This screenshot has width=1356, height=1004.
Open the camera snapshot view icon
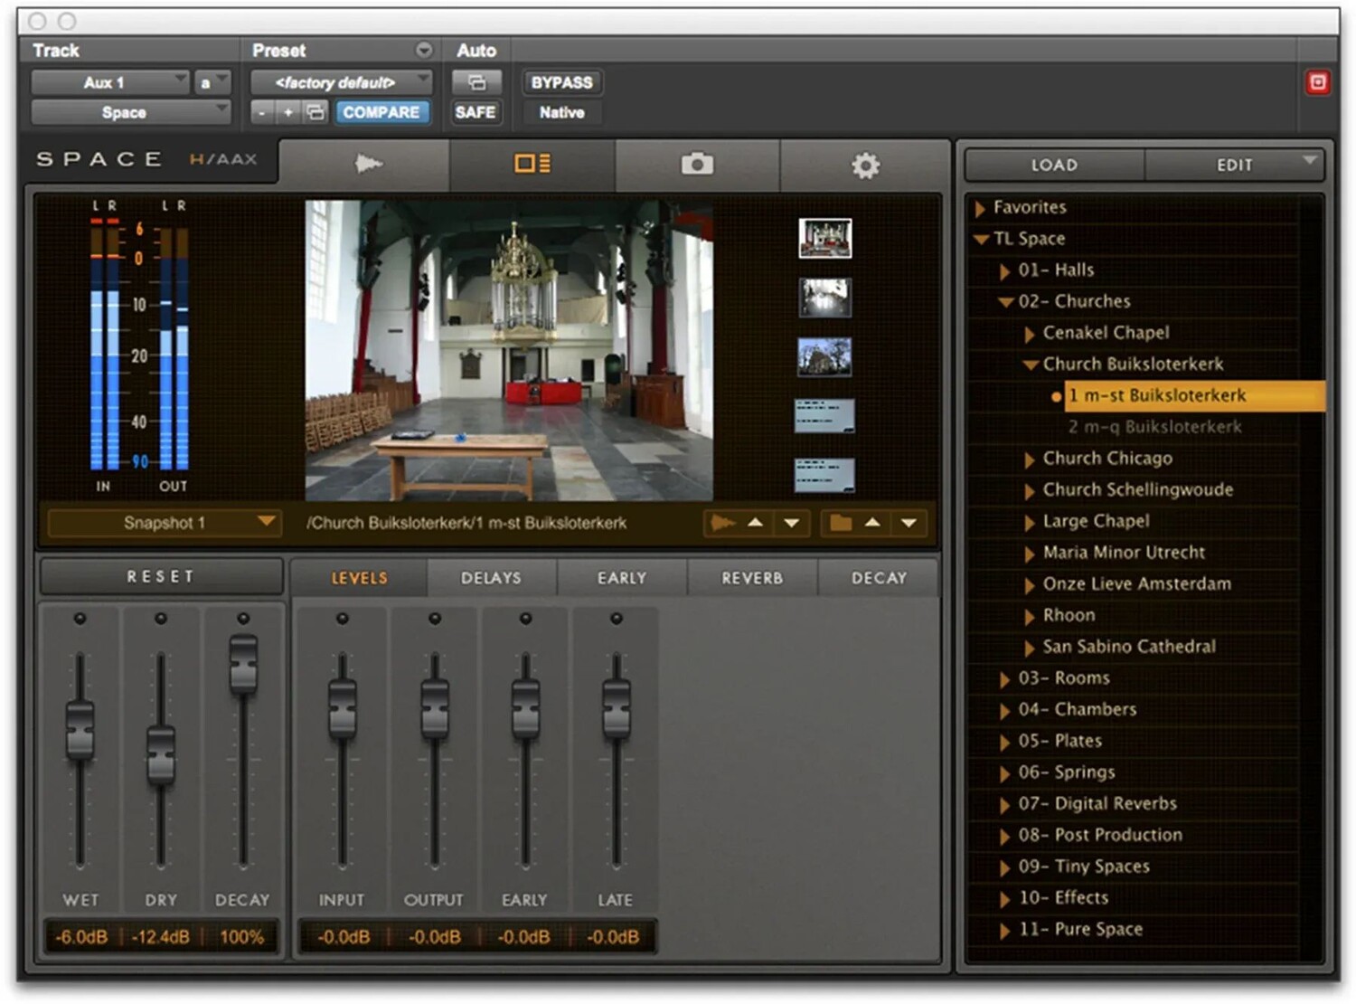point(697,164)
